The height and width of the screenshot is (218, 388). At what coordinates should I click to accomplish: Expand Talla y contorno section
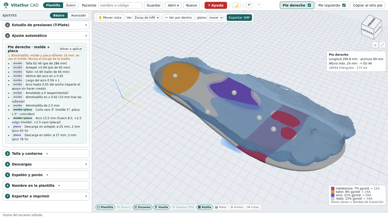pos(46,154)
